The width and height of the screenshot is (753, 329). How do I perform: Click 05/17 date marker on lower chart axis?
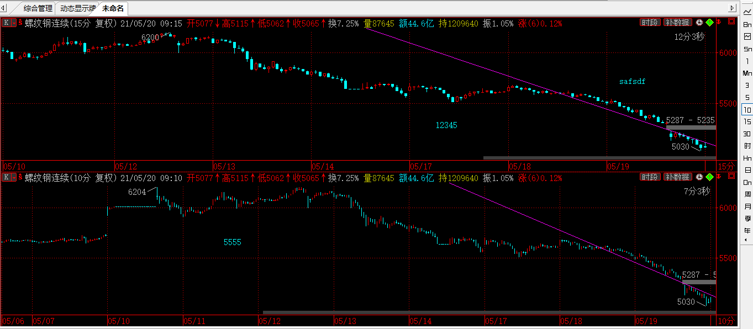(x=496, y=320)
